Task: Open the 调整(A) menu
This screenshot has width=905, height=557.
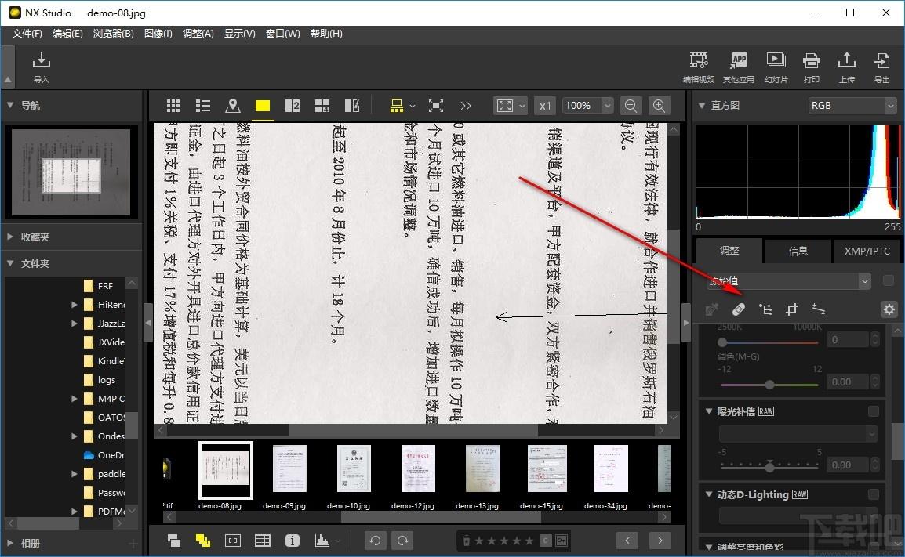Action: (x=198, y=34)
